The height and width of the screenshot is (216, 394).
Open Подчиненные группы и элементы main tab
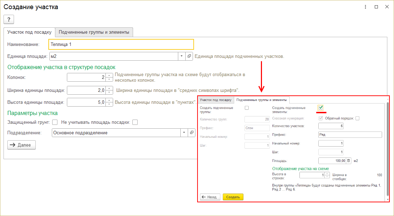click(94, 32)
